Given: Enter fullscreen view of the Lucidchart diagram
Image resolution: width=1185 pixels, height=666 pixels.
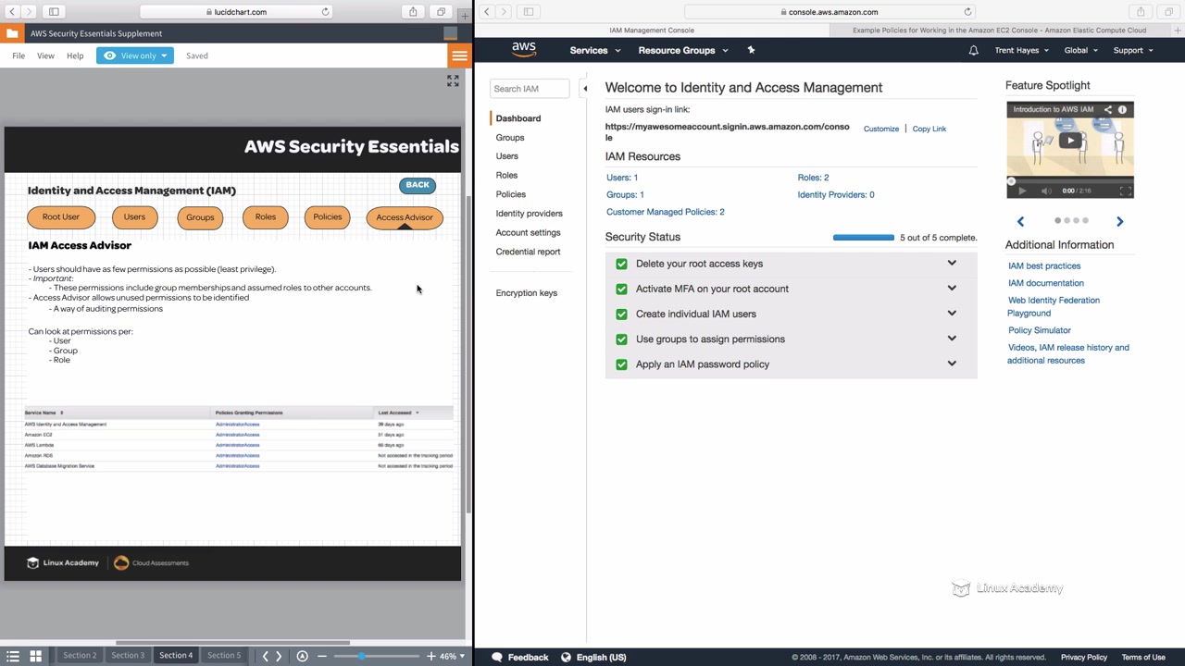Looking at the screenshot, I should click(453, 81).
